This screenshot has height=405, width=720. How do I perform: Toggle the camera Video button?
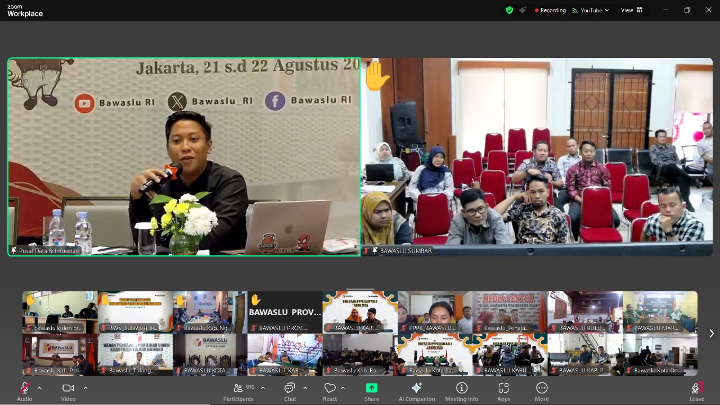click(68, 391)
